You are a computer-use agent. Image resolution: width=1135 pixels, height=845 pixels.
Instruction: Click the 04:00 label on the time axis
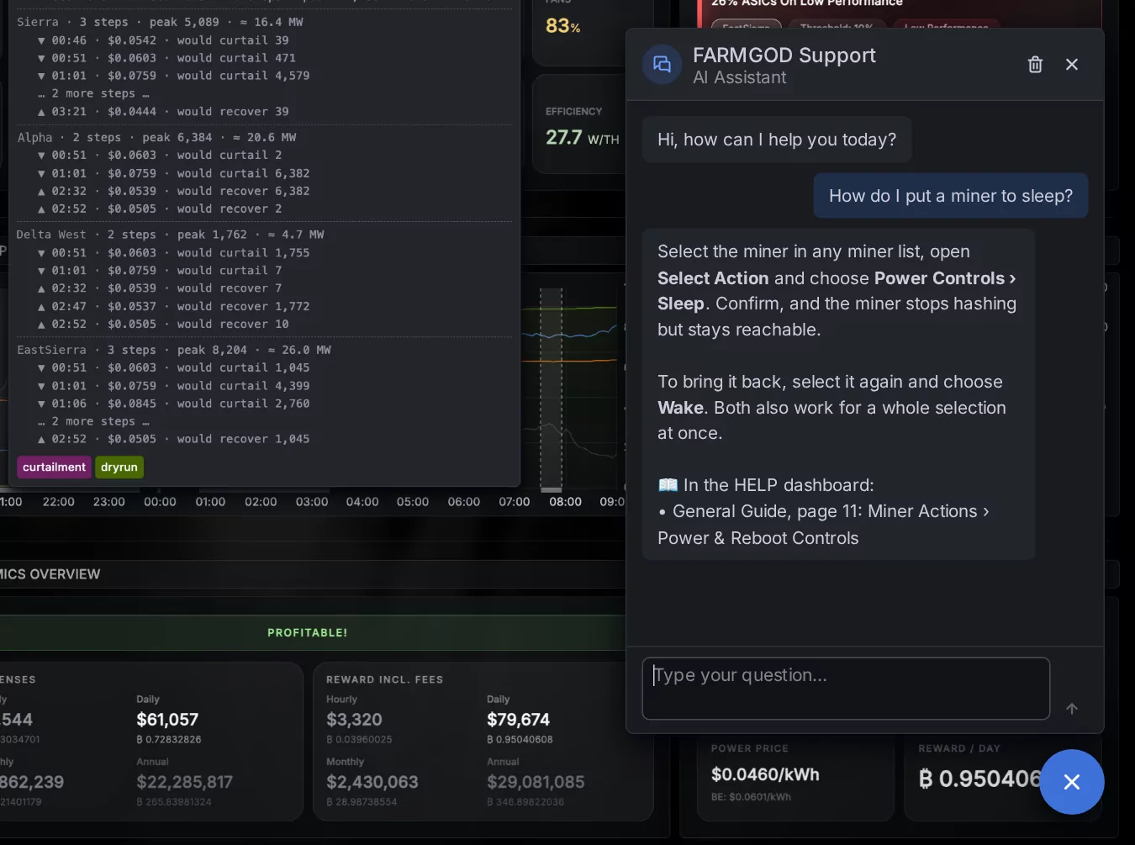[x=362, y=502]
